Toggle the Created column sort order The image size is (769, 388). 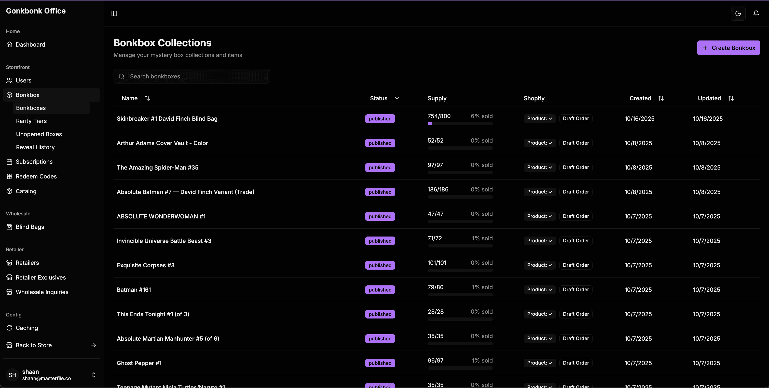pyautogui.click(x=661, y=98)
